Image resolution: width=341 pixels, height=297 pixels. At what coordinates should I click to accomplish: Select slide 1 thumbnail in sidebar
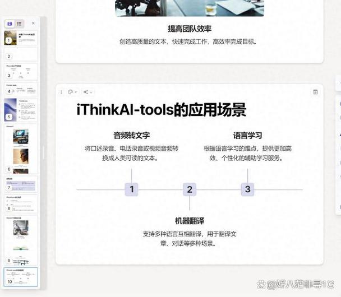[x=21, y=38]
